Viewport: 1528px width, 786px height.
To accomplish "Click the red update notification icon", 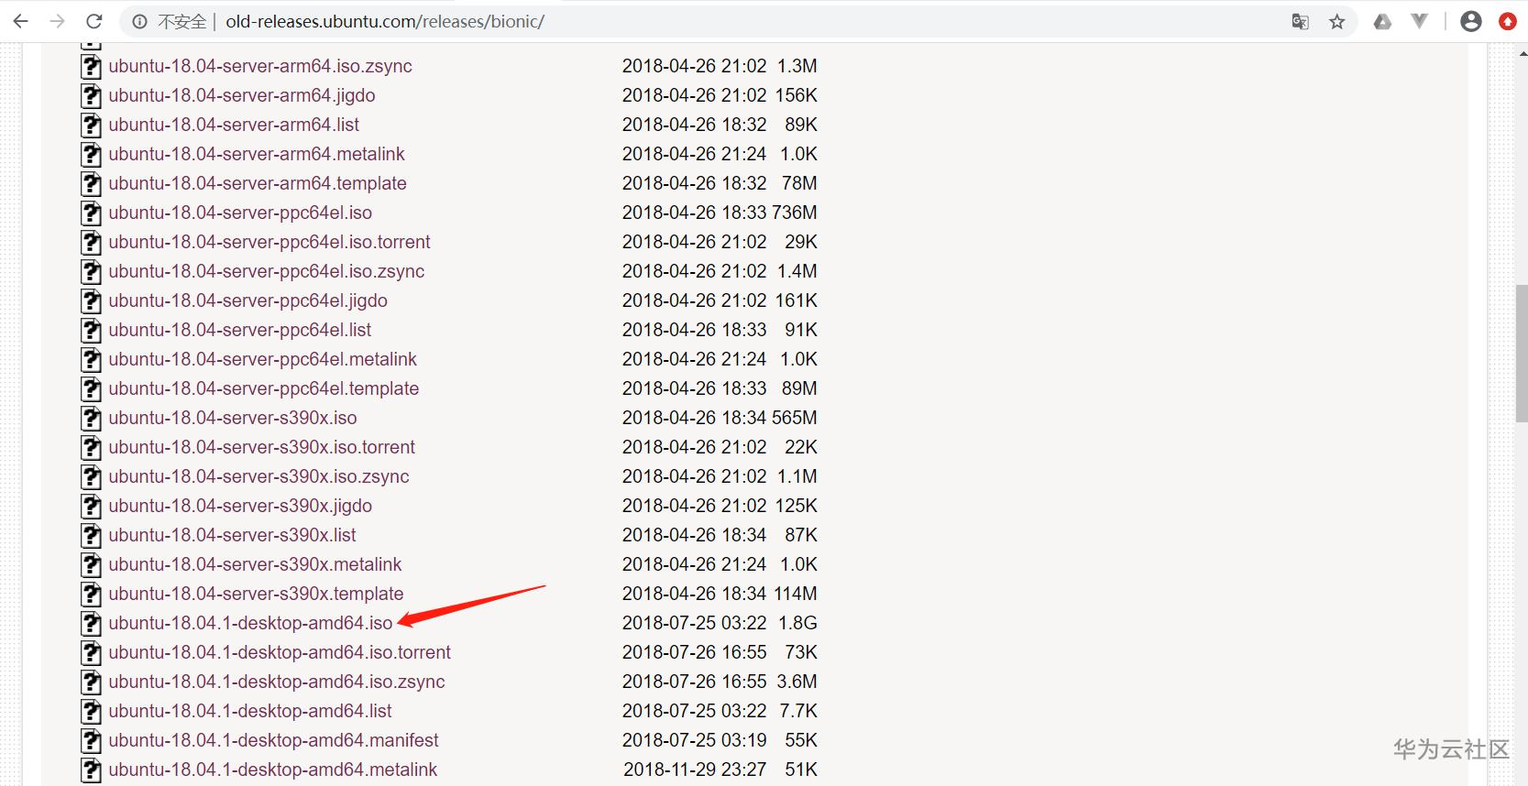I will [x=1508, y=21].
